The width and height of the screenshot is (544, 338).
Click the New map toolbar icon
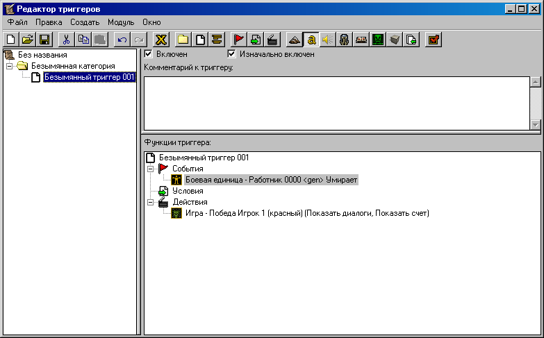(x=10, y=40)
